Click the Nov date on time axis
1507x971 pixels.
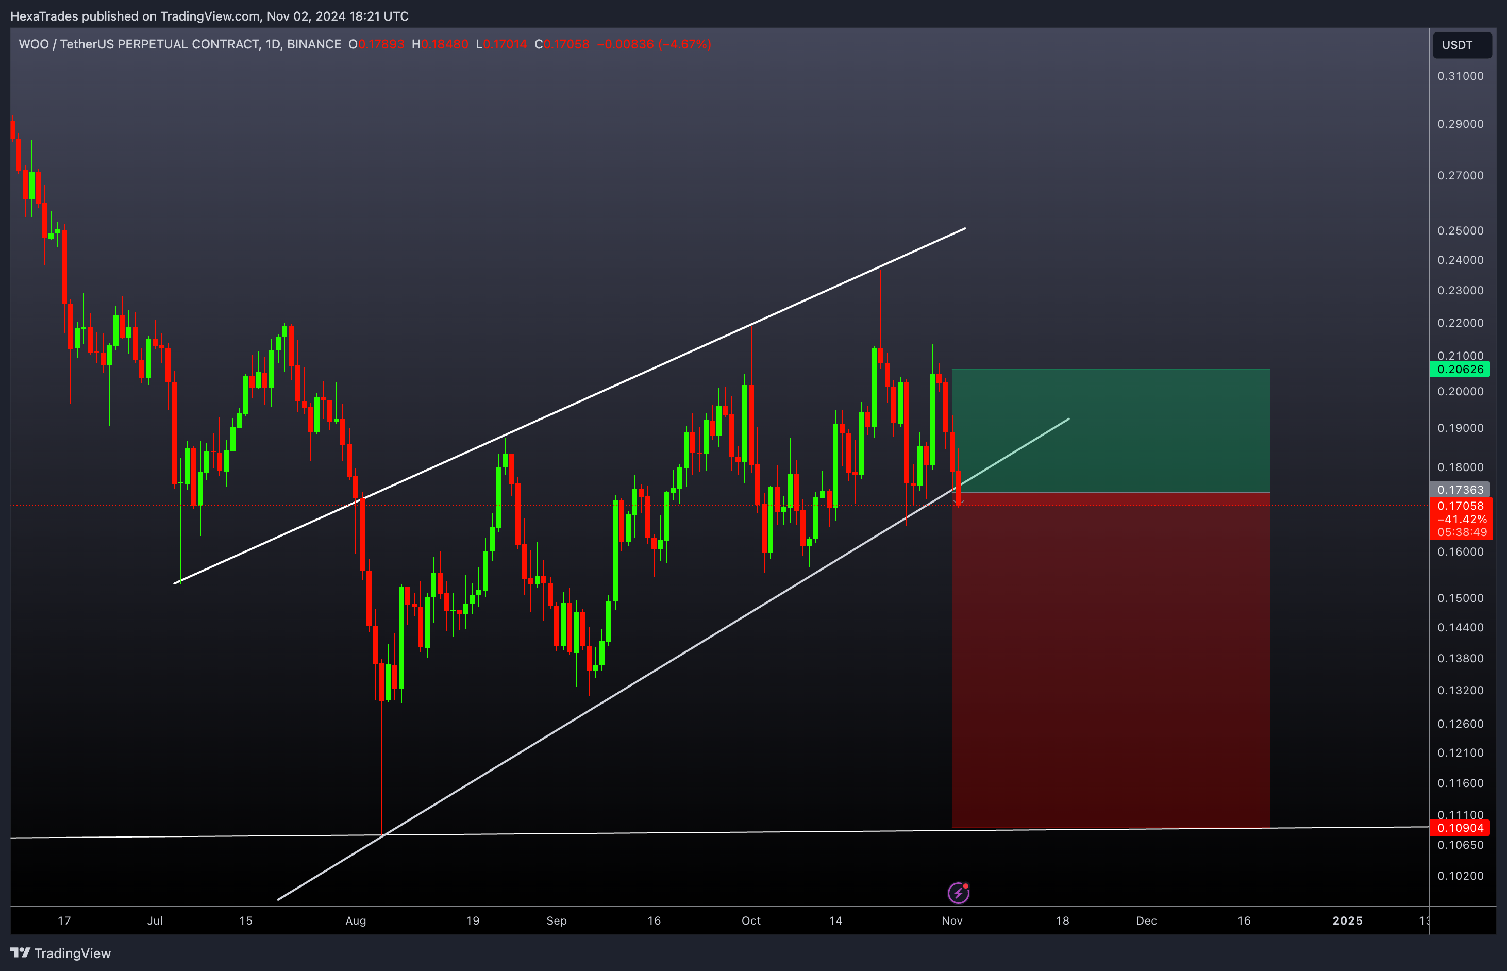coord(951,920)
